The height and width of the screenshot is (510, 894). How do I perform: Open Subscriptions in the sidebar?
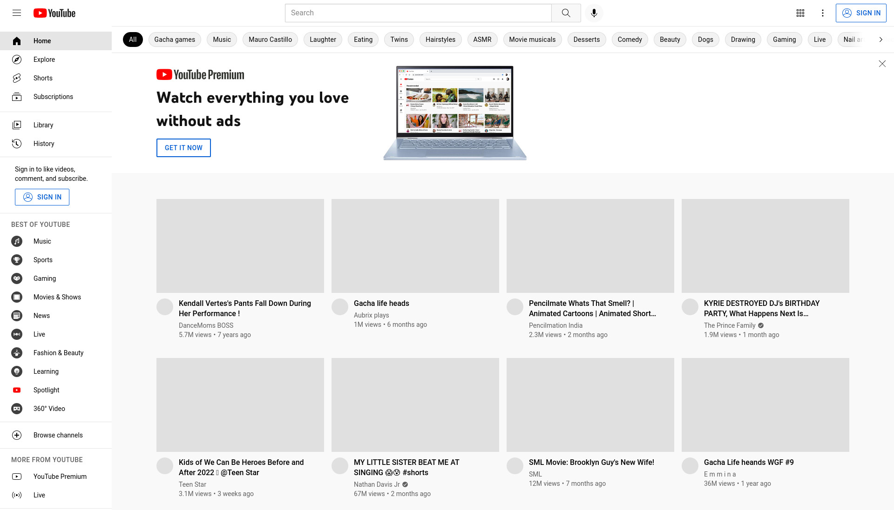click(56, 97)
